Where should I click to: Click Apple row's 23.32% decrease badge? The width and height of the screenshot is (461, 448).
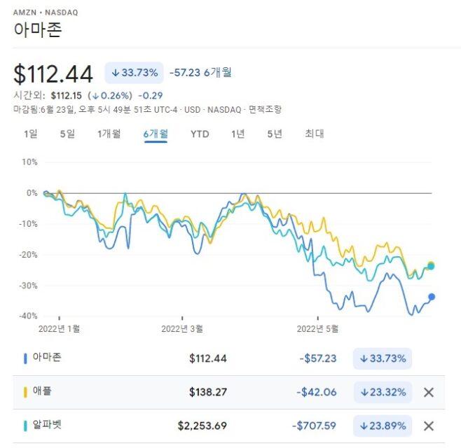[x=382, y=392]
